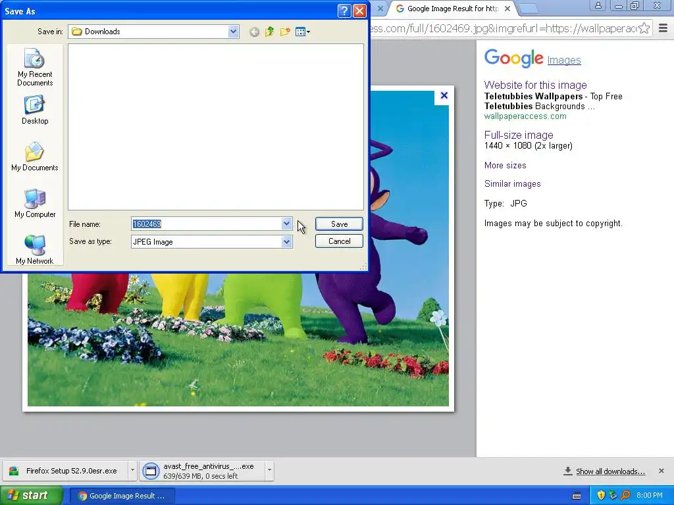Viewport: 674px width, 505px height.
Task: Open Firefox Setup 52.9.0esr.exe download
Action: [x=65, y=471]
